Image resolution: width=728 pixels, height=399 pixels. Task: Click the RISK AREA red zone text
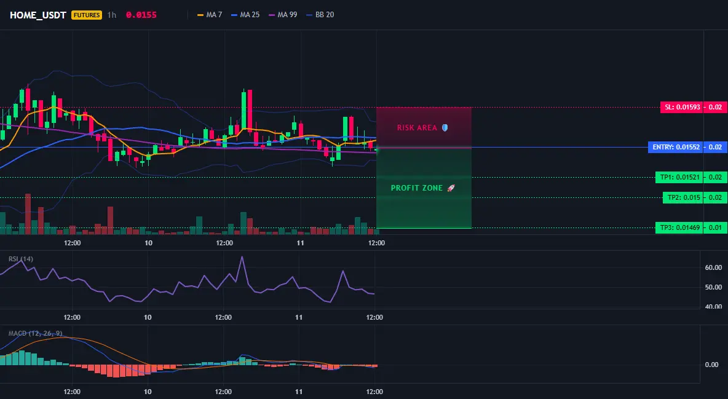pos(417,128)
